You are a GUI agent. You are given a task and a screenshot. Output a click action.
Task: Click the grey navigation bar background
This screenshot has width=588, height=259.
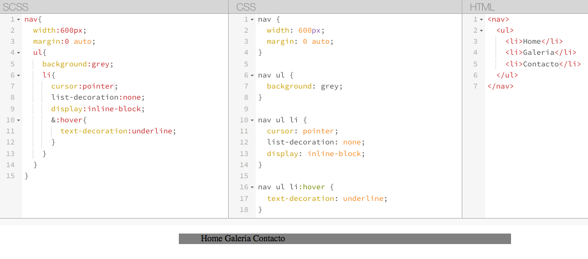point(398,239)
